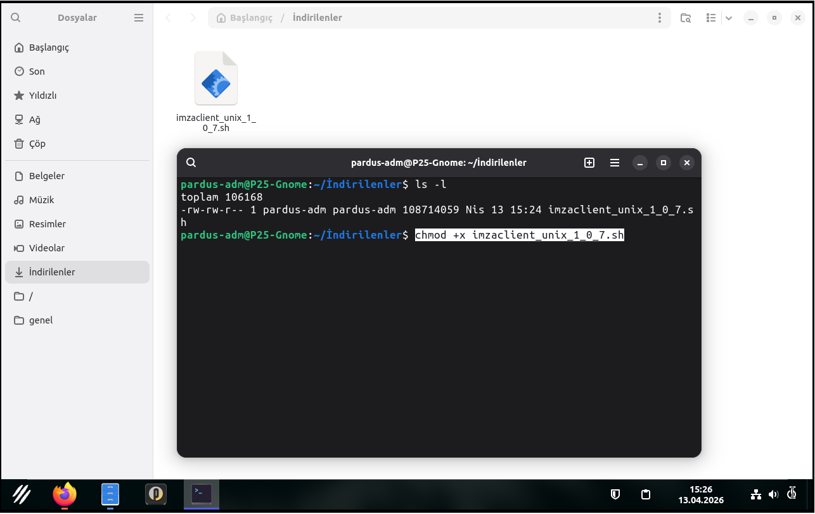815x514 pixels.
Task: Go back to previous folder
Action: pyautogui.click(x=169, y=18)
